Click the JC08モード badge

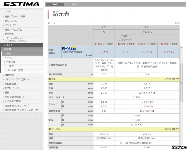(69, 49)
